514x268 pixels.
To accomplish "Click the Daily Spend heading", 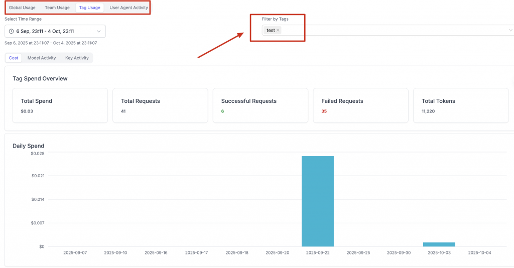I will coord(28,146).
